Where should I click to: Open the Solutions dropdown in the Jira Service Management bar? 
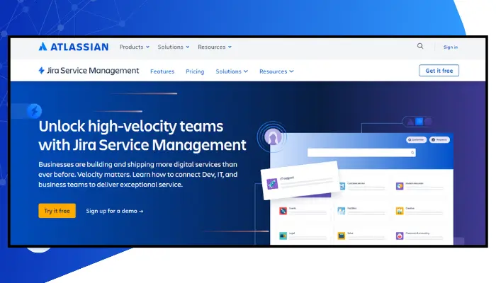tap(232, 71)
